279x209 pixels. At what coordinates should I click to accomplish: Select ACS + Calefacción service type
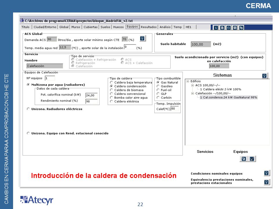(122, 63)
